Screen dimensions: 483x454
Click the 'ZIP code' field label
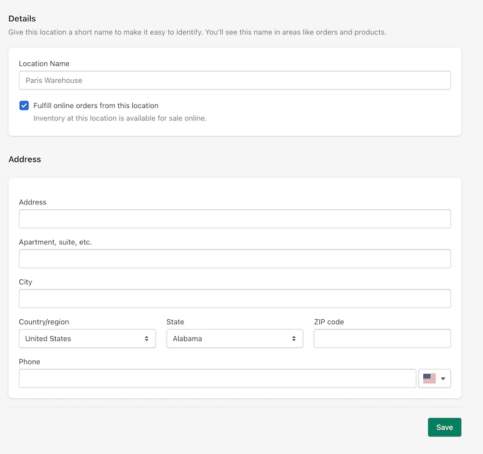pyautogui.click(x=329, y=322)
